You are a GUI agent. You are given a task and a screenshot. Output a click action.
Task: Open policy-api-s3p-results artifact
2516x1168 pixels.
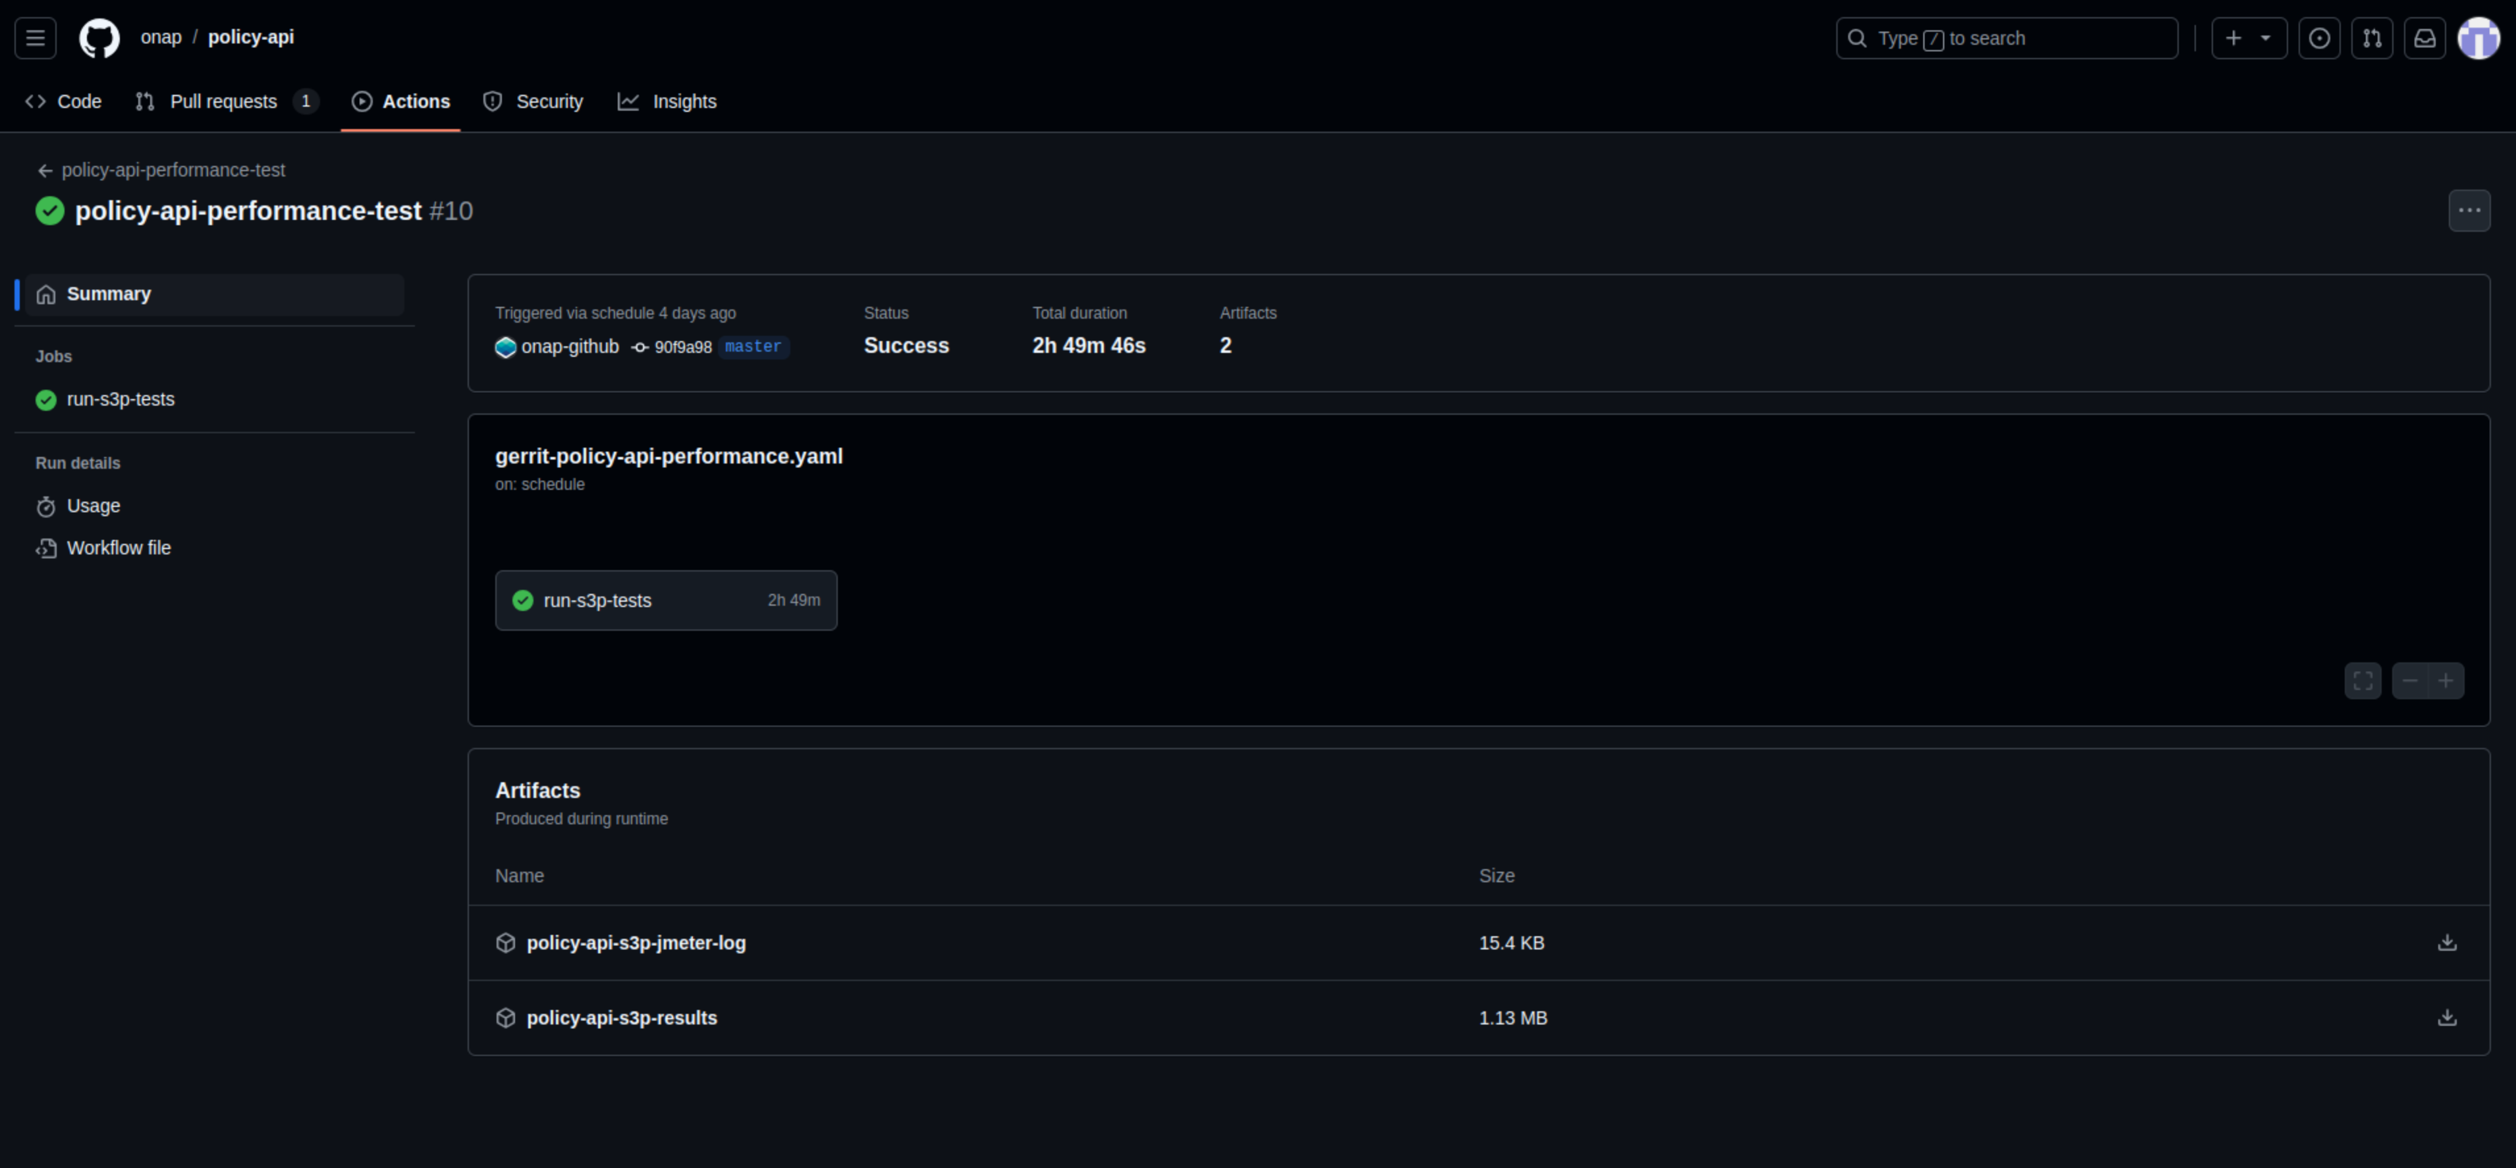(x=621, y=1018)
